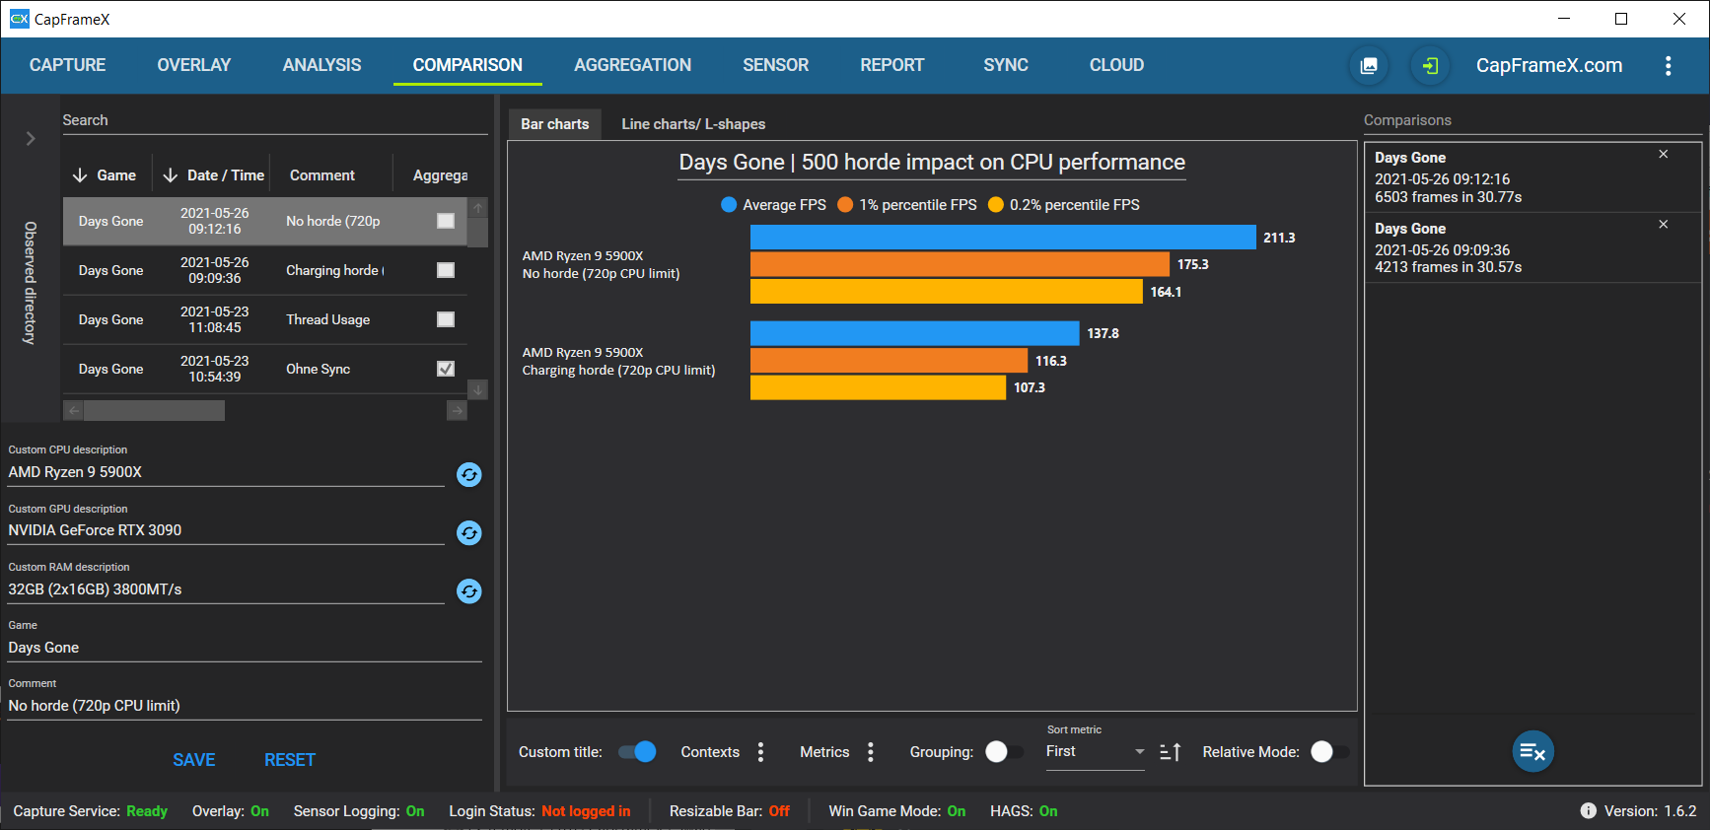
Task: Click the Game field with Days Gone
Action: [x=245, y=648]
